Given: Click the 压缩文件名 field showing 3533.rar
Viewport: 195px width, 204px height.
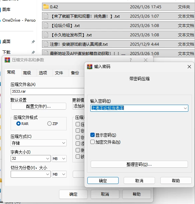Looking at the screenshot, I should tap(47, 91).
